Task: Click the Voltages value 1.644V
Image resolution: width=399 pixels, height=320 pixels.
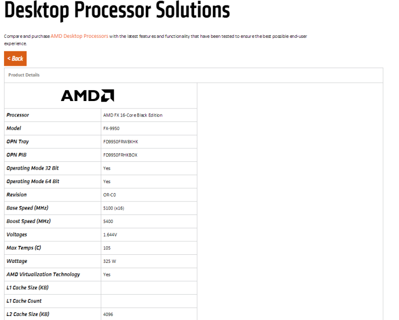Action: (110, 235)
